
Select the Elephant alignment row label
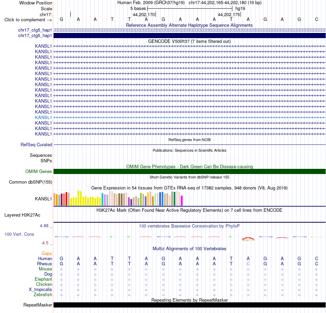click(x=43, y=279)
